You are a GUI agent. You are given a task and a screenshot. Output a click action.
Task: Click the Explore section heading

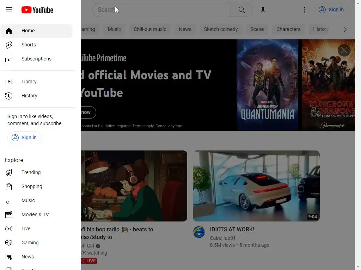tap(14, 160)
